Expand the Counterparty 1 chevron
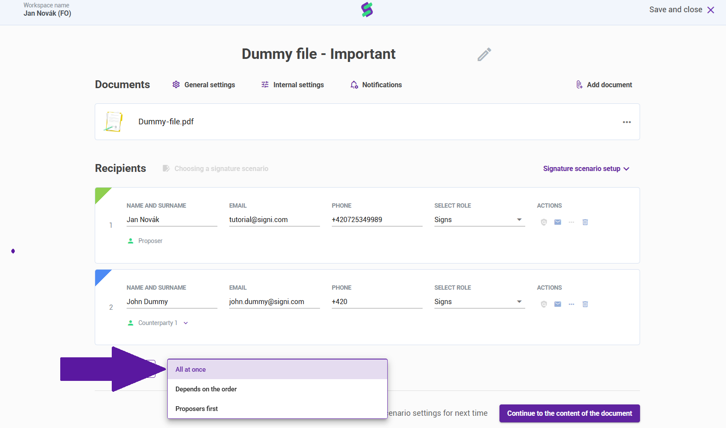 tap(186, 323)
